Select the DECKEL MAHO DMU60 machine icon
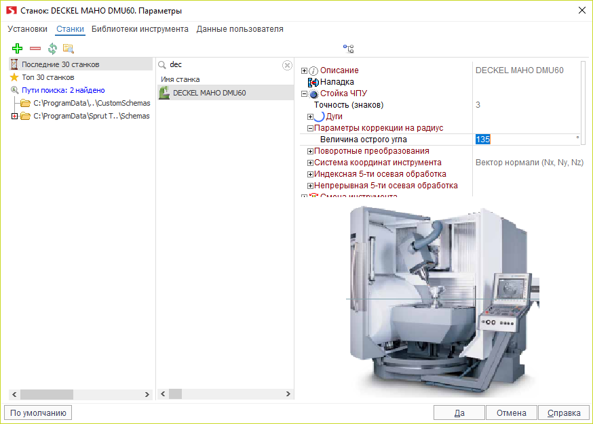 [x=164, y=93]
